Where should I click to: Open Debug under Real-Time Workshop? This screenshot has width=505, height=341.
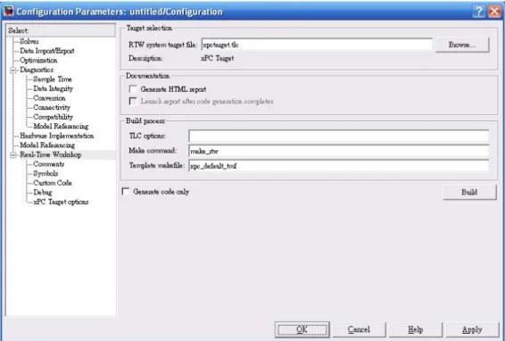tap(43, 193)
